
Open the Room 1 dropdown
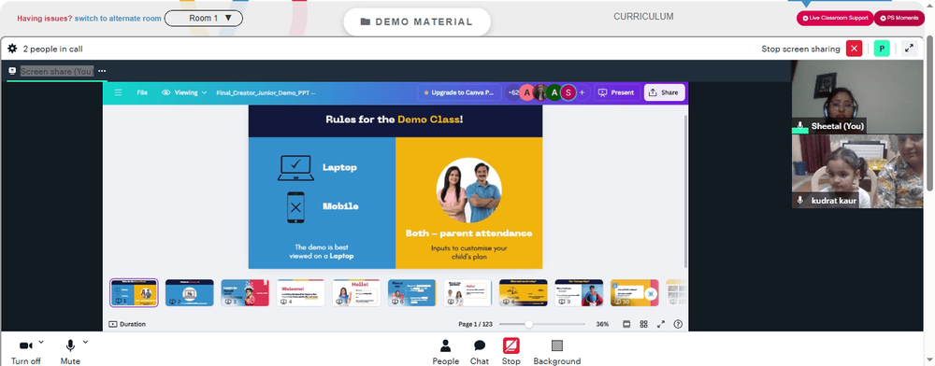point(203,19)
